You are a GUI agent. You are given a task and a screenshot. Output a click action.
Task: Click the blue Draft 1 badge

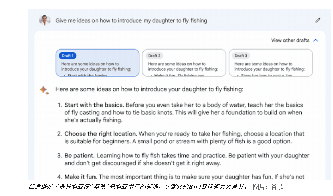(x=68, y=56)
